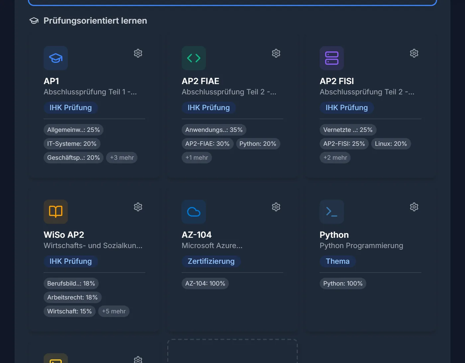This screenshot has height=363, width=465.
Task: Click IHK Prüfung badge on AP2 FISI card
Action: coord(347,108)
